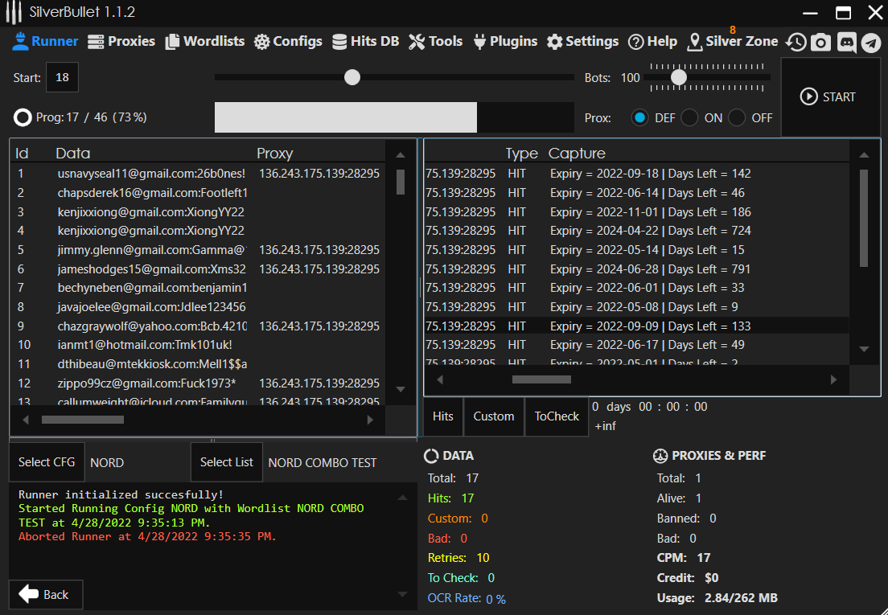Click the data list horizontal scroll right arrow
This screenshot has height=615, width=888.
[370, 420]
